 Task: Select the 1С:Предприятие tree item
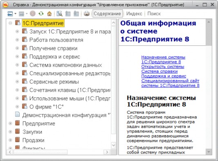pyautogui.click(x=43, y=23)
